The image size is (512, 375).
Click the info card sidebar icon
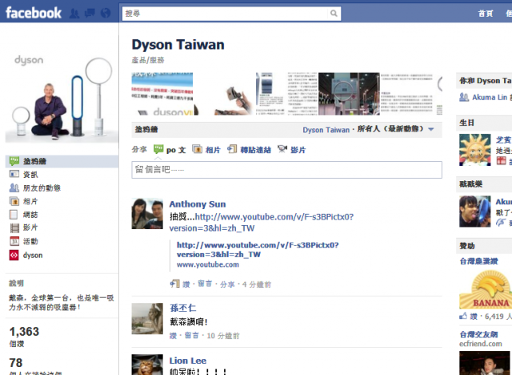pos(14,174)
